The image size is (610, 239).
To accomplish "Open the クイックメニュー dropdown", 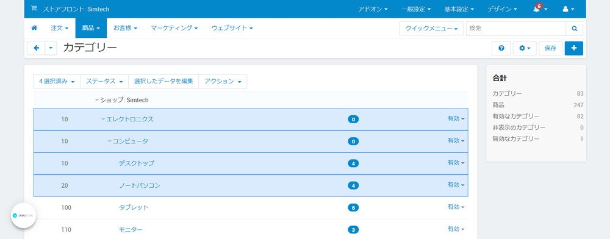I will pyautogui.click(x=431, y=29).
